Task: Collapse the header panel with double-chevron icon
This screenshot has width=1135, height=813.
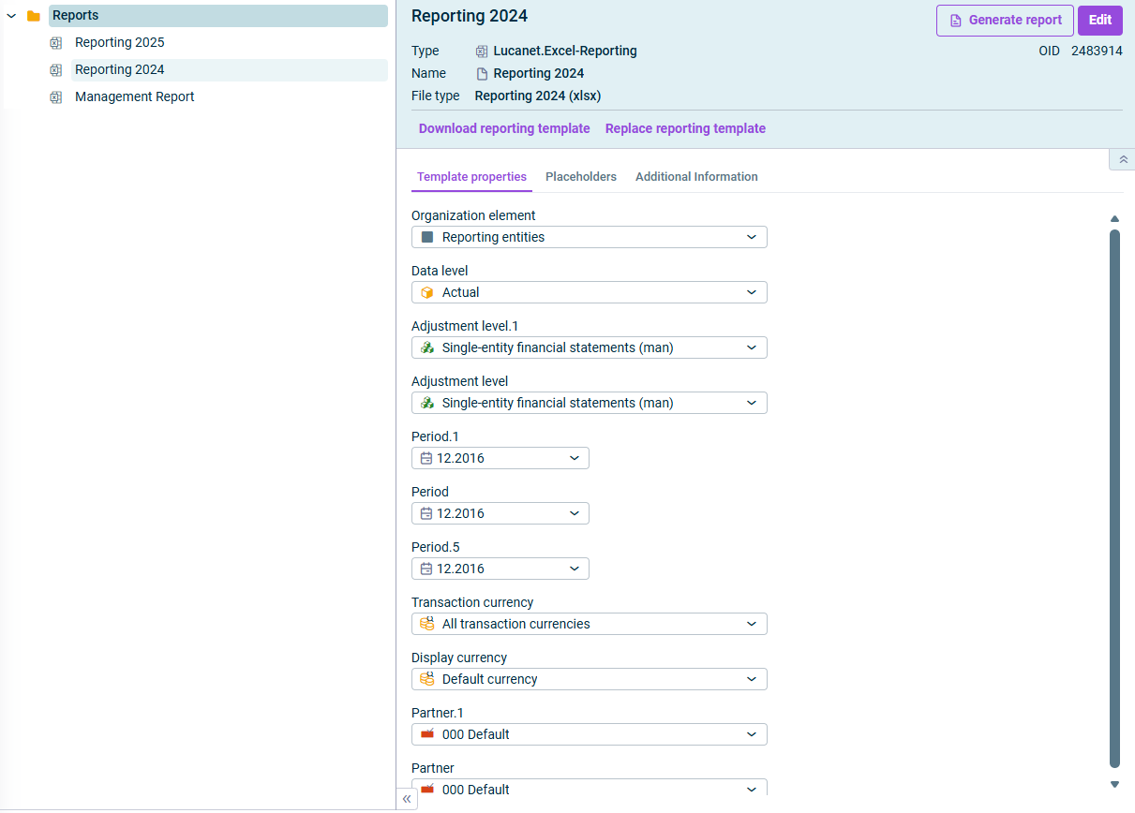Action: tap(1123, 160)
